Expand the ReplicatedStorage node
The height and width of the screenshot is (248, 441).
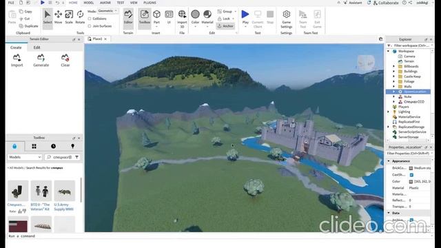389,127
